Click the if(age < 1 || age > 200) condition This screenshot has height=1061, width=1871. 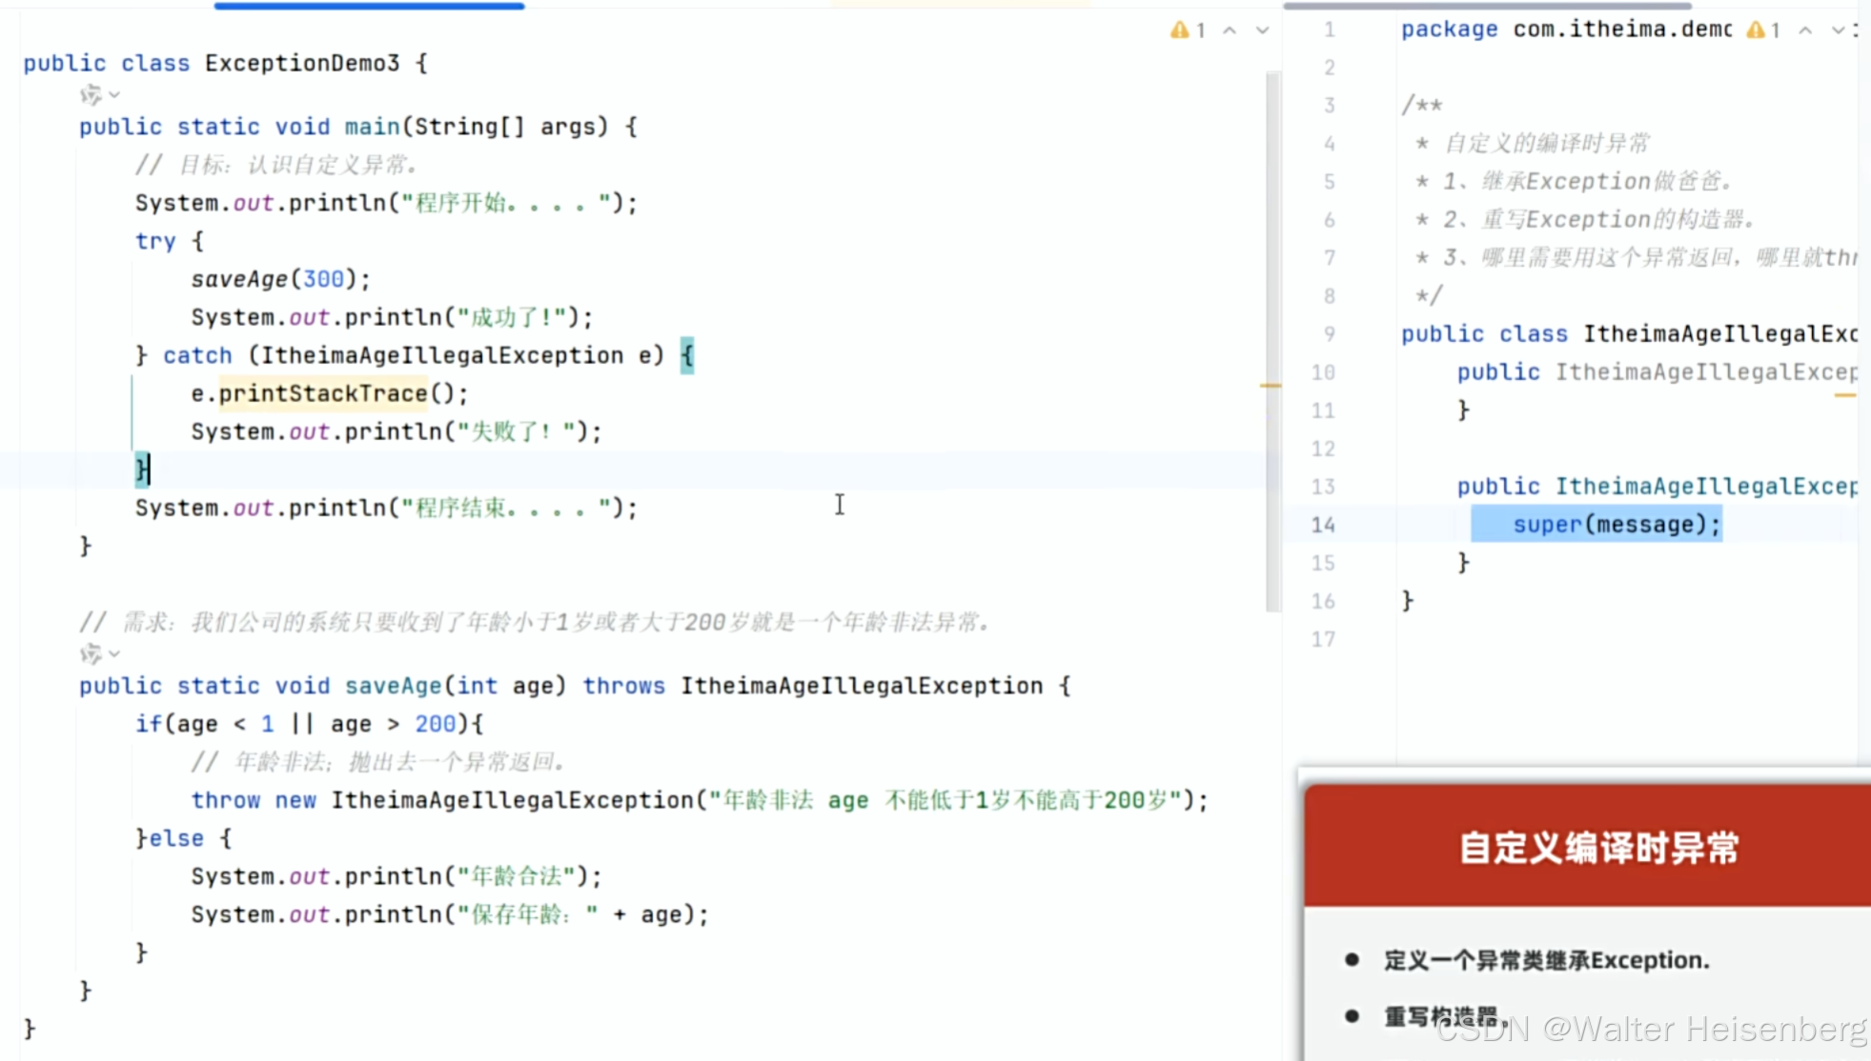pos(309,724)
